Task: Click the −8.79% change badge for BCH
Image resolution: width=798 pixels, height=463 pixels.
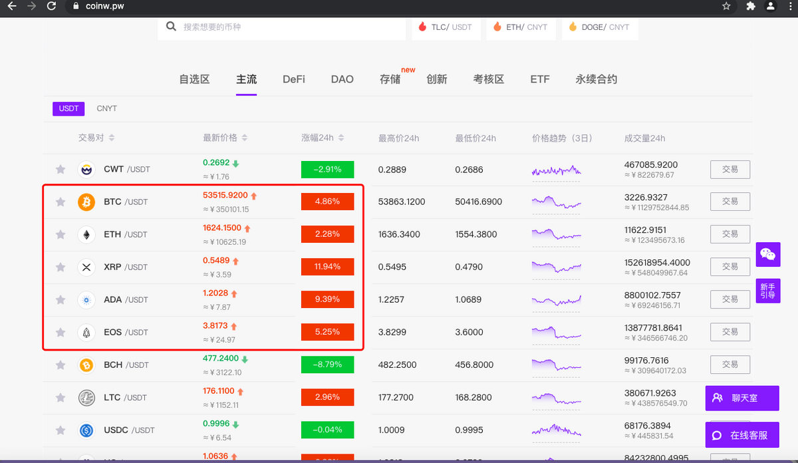Action: (x=327, y=365)
